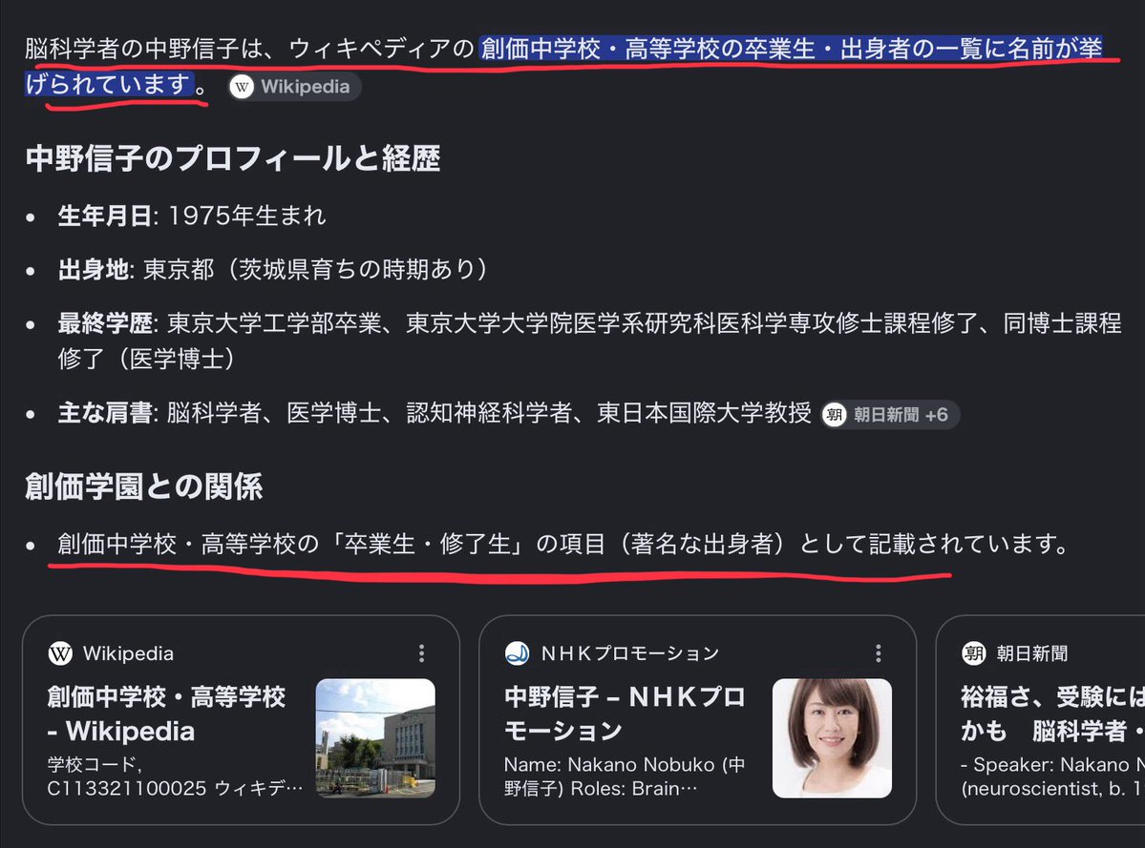Click the snippet Name: Nakano Nobuko in NHK card
The height and width of the screenshot is (848, 1145).
point(625,776)
